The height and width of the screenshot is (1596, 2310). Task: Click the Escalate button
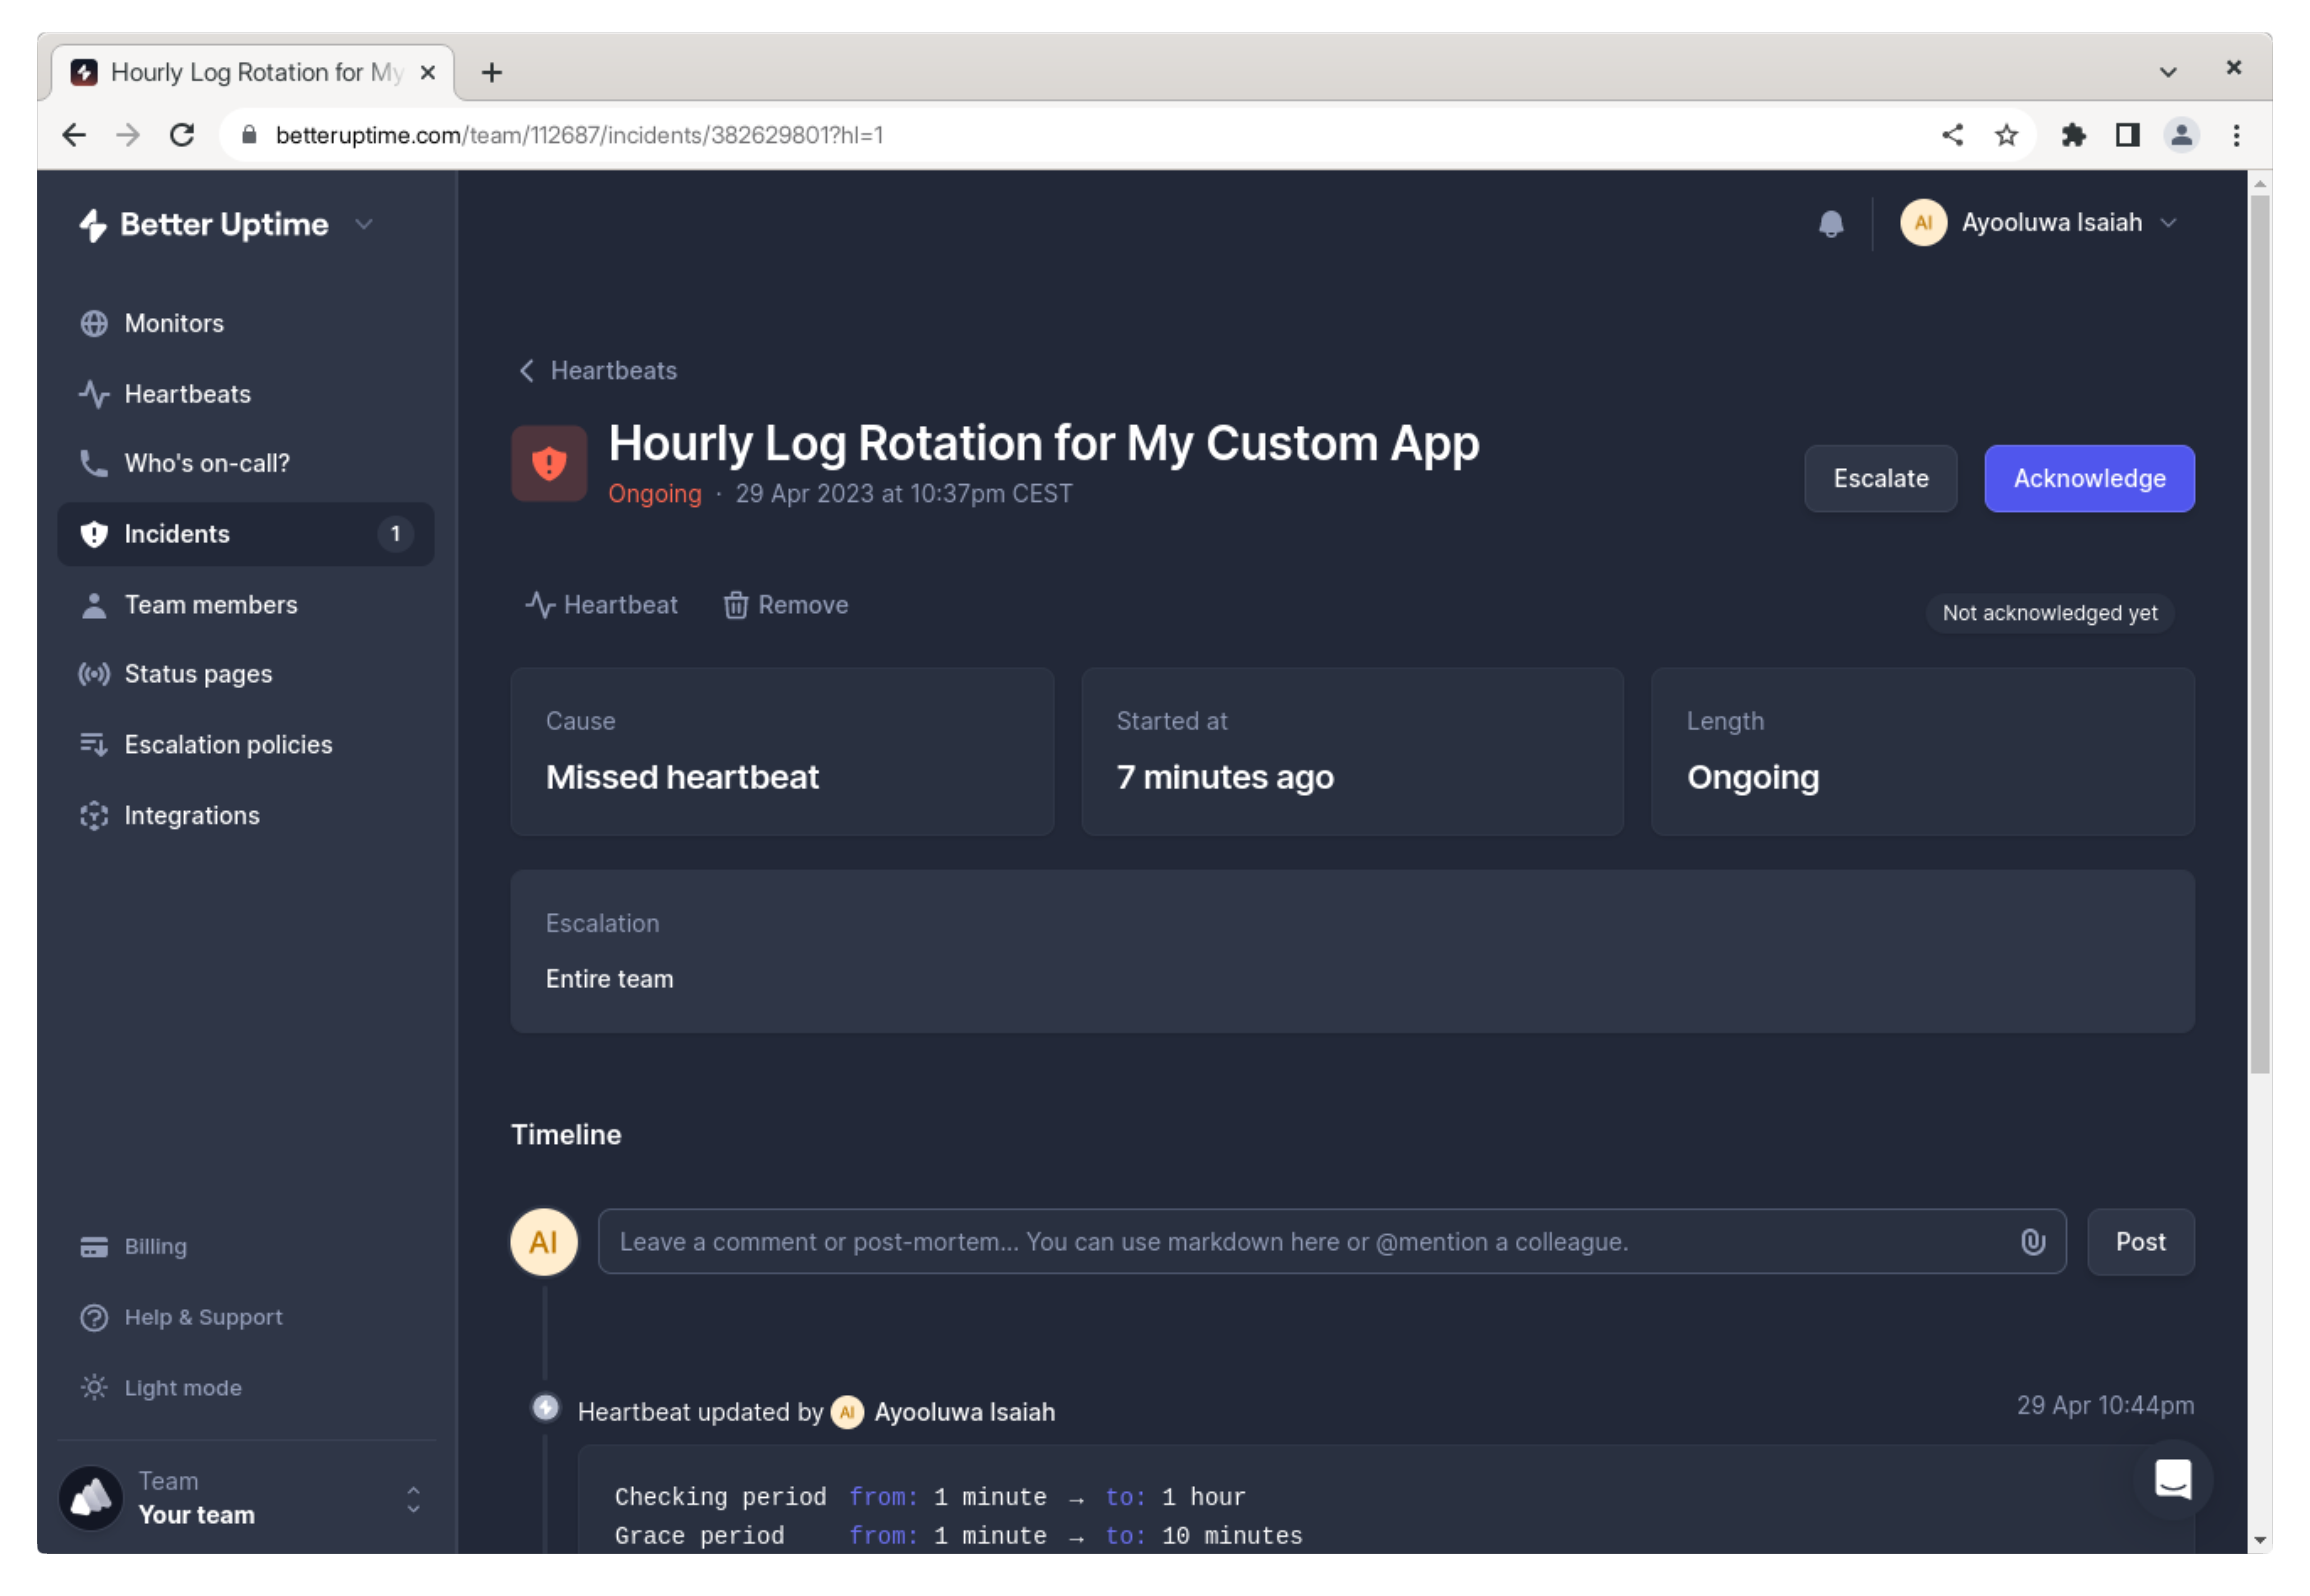1879,478
